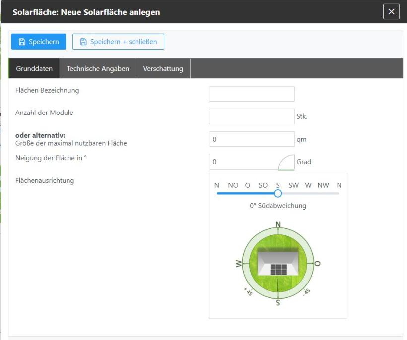Select the Grunddaten tab

34,69
